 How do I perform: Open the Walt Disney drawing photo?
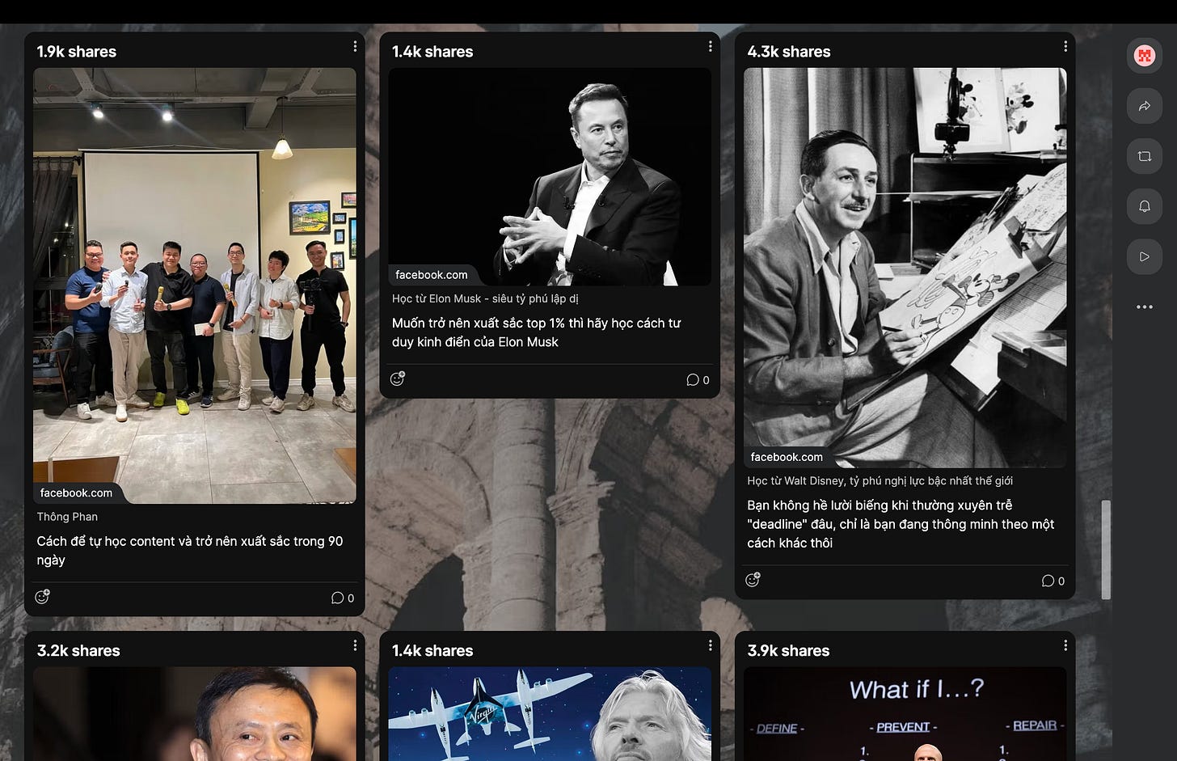point(905,268)
